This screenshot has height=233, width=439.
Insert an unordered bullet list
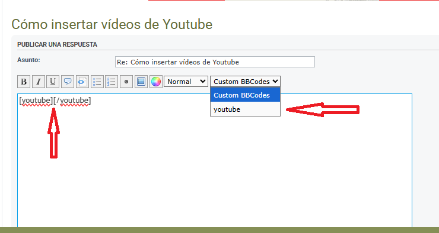click(97, 82)
